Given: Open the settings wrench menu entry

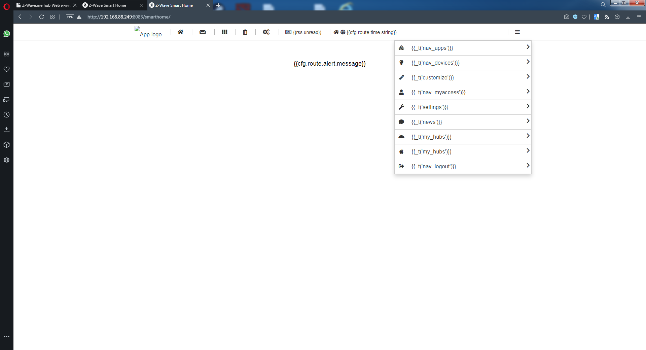Looking at the screenshot, I should [x=430, y=107].
